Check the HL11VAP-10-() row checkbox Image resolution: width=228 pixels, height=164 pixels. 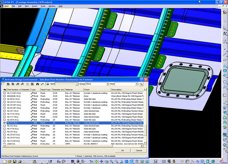[x=5, y=93]
